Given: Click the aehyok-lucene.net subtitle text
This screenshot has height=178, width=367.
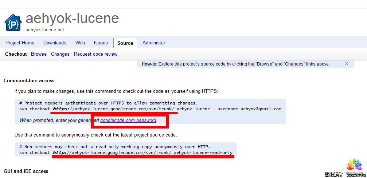Looking at the screenshot, I should [x=44, y=30].
